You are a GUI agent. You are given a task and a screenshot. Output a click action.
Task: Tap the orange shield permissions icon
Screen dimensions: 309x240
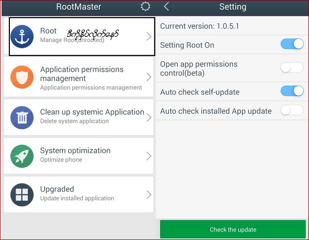click(x=22, y=77)
